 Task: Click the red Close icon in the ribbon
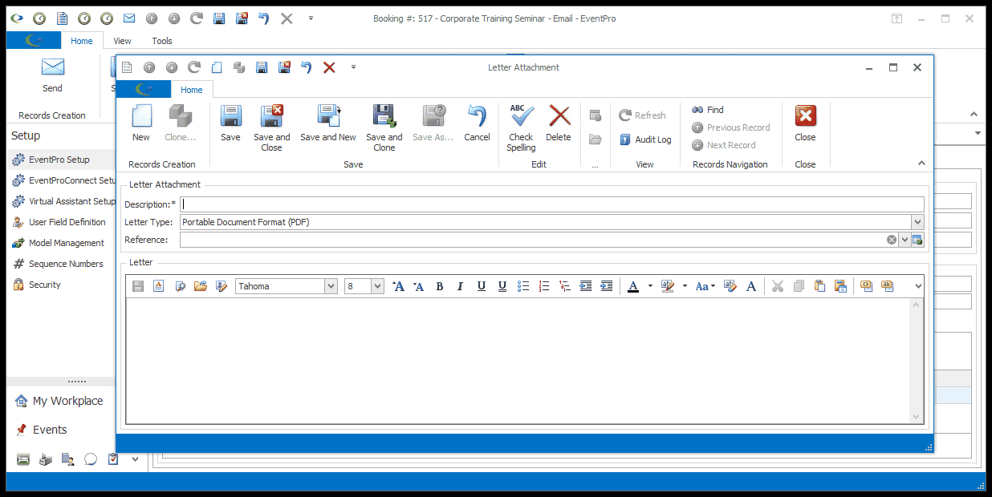point(805,117)
